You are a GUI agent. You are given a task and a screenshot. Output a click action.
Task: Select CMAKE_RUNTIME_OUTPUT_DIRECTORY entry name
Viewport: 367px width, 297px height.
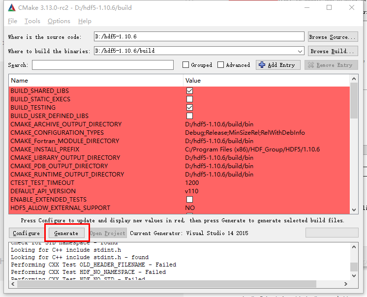click(x=67, y=175)
